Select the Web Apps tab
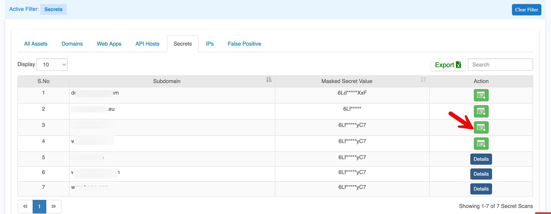This screenshot has width=551, height=214. pos(109,44)
